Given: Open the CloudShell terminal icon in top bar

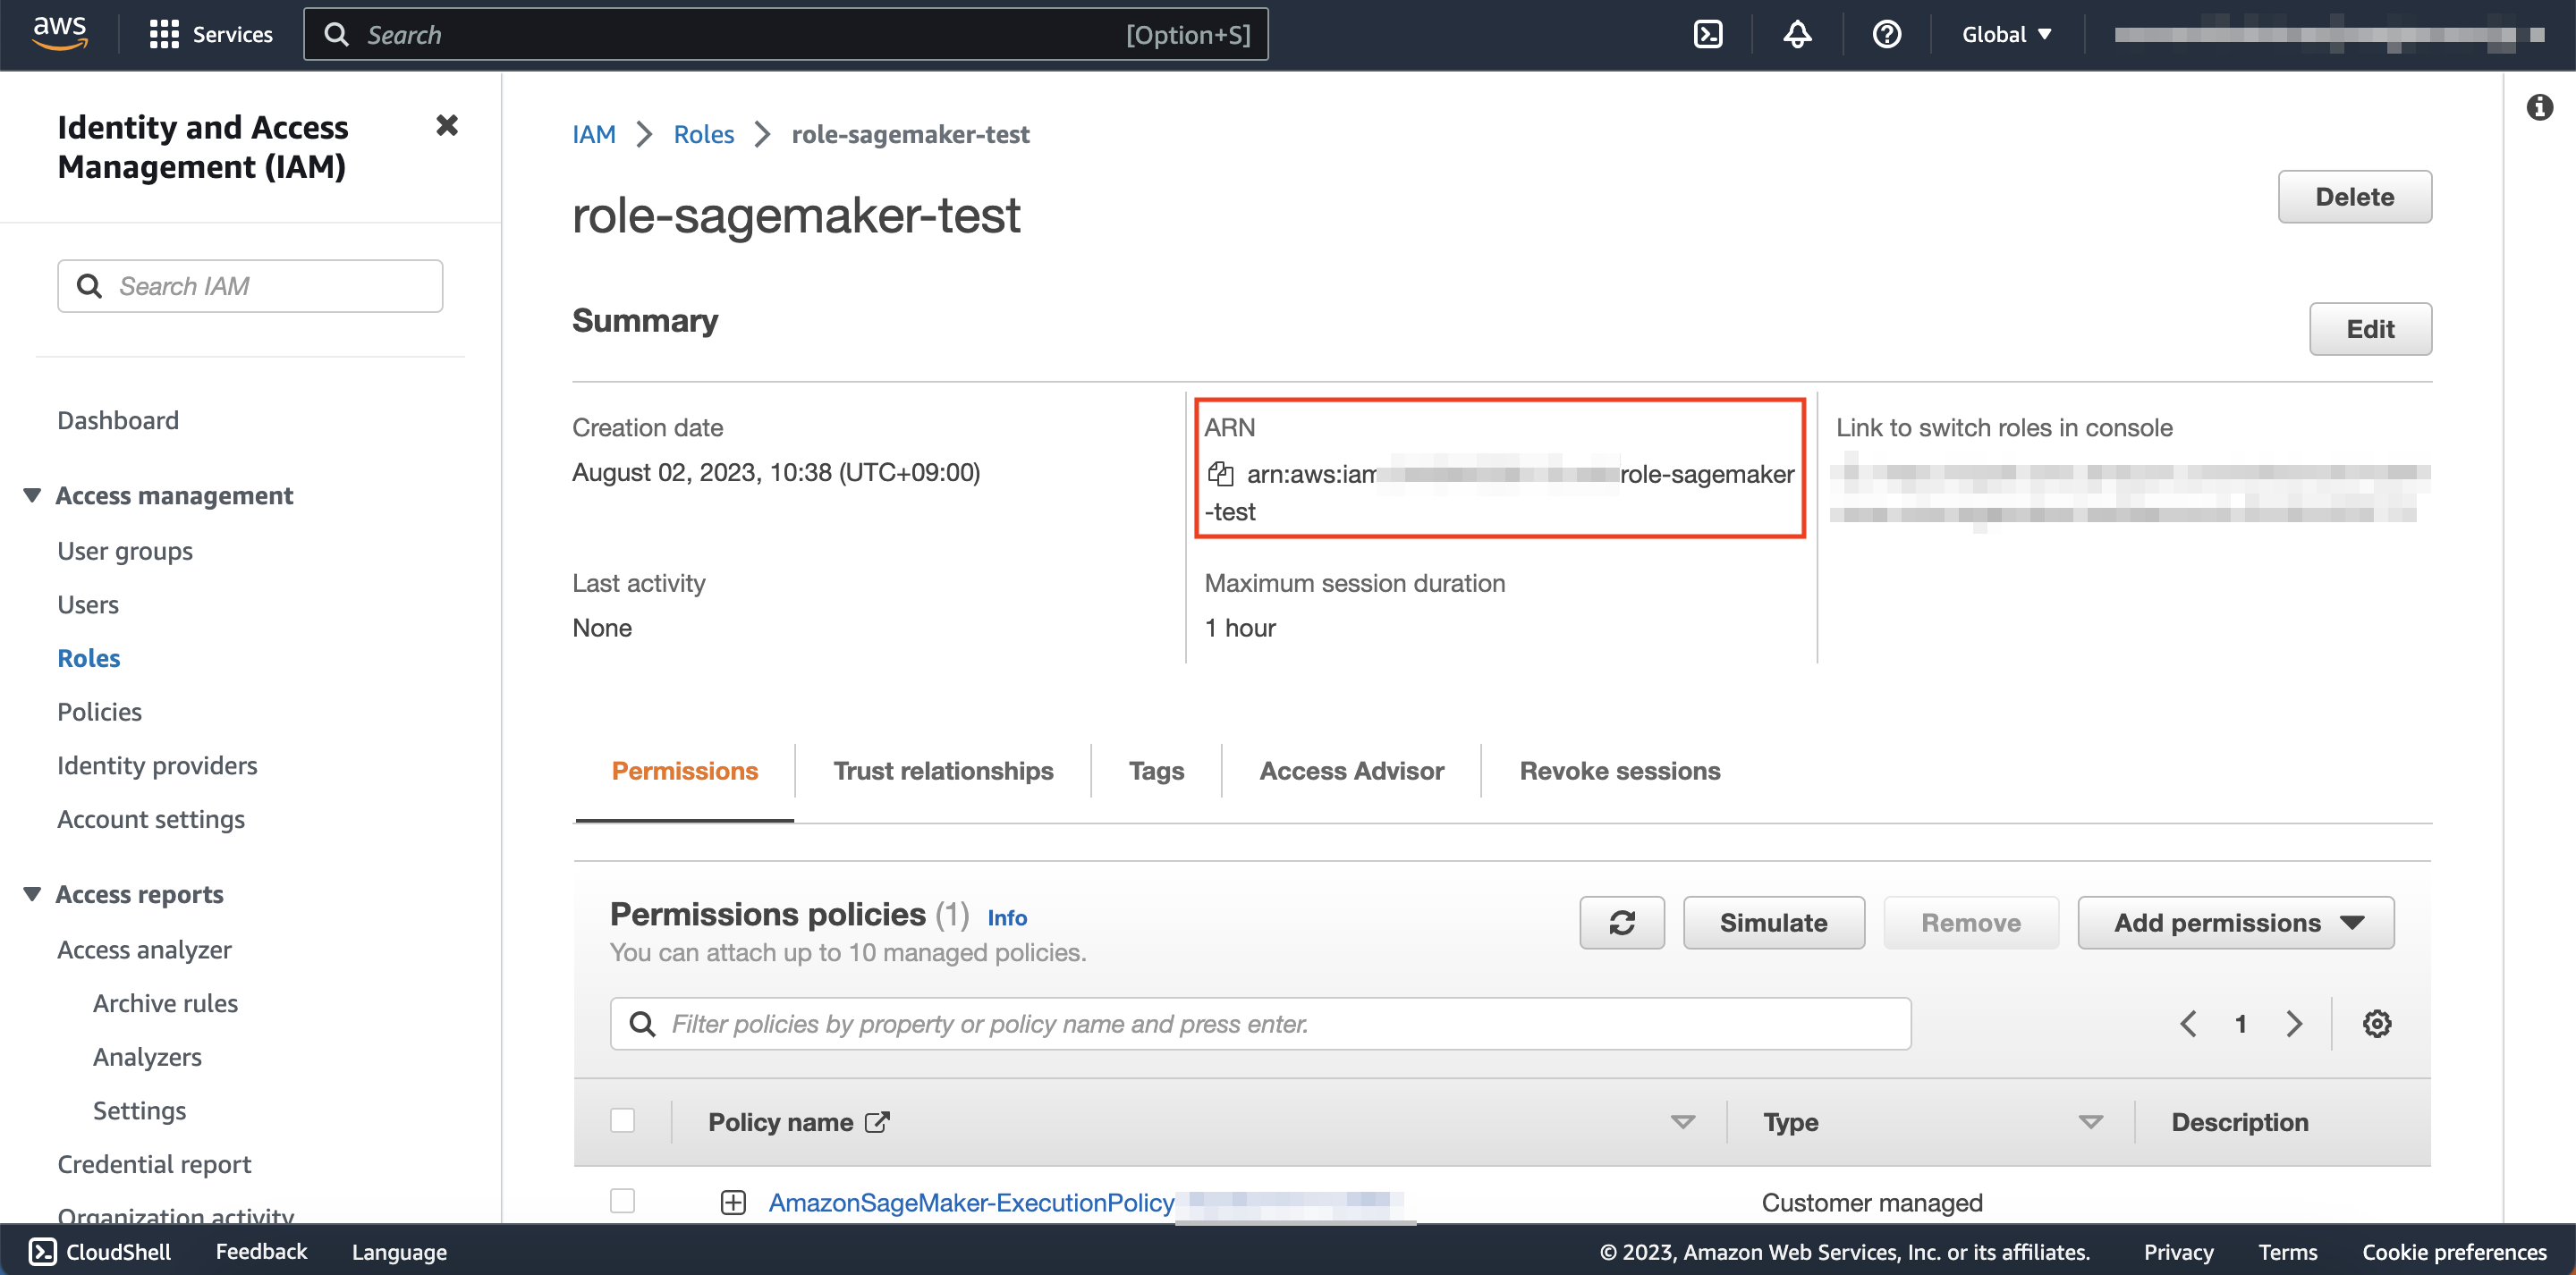Looking at the screenshot, I should point(1708,35).
